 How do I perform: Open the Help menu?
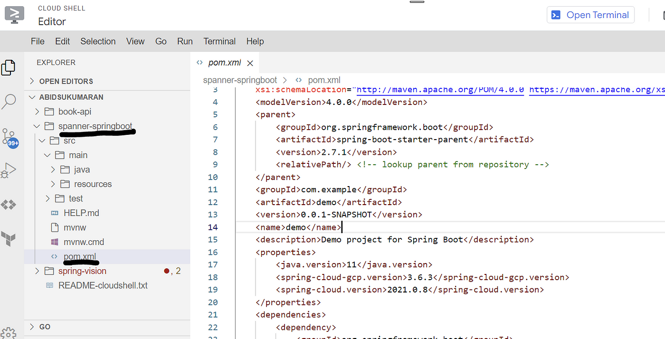point(255,41)
